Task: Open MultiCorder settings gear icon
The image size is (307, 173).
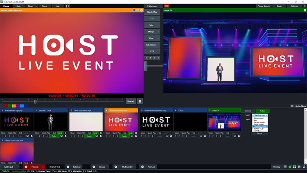Action: [115, 167]
